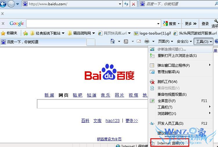The height and width of the screenshot is (147, 218).
Task: Open the 收藏夹 favorites star button
Action: 9,33
